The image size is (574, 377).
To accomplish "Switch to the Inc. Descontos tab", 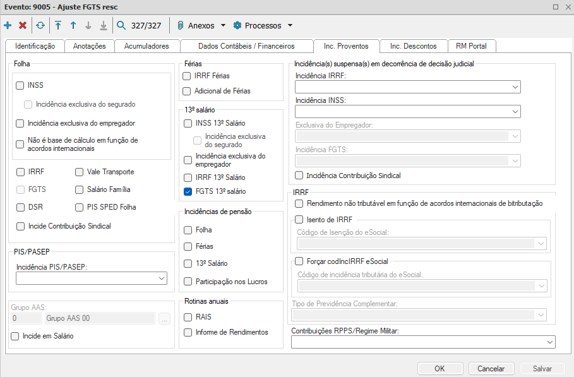I will pos(413,46).
